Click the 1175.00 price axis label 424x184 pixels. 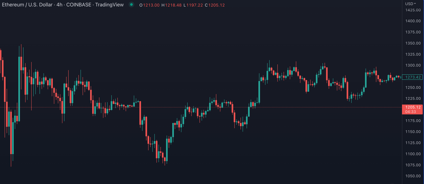point(413,121)
